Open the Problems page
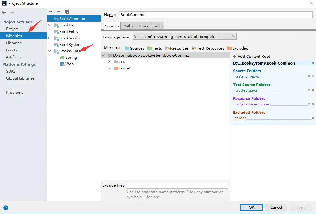This screenshot has height=214, width=316. [14, 93]
